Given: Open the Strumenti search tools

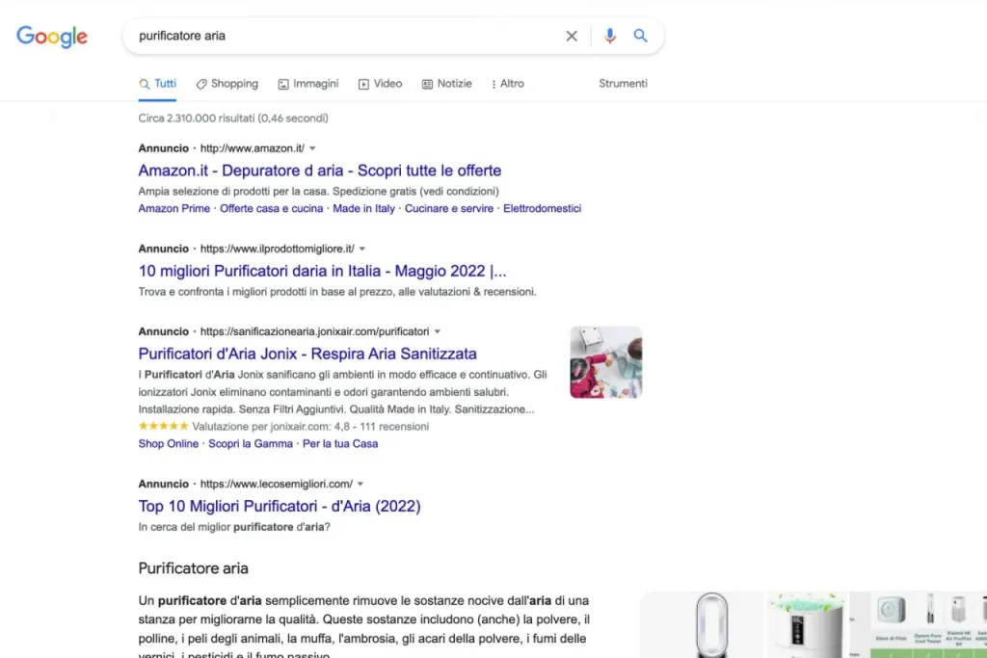Looking at the screenshot, I should point(623,84).
